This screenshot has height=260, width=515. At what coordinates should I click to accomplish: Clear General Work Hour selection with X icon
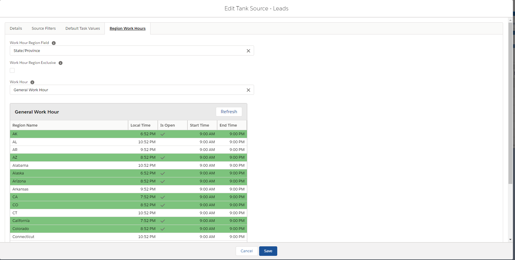click(x=248, y=90)
